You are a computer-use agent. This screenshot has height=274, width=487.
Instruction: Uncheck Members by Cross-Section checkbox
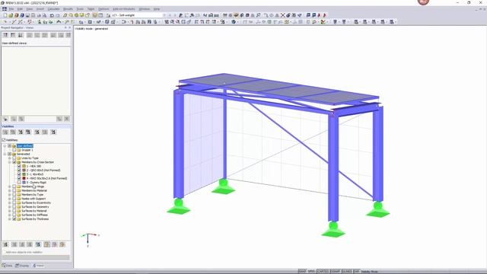coord(14,162)
